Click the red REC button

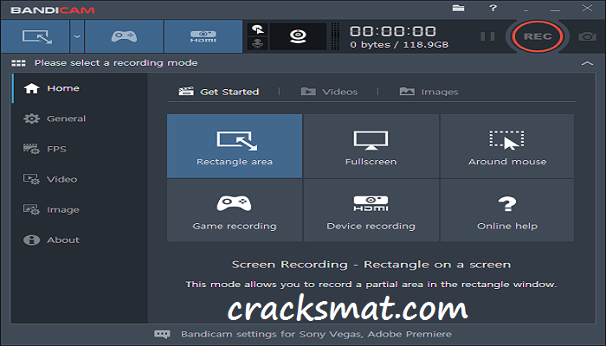tap(538, 36)
